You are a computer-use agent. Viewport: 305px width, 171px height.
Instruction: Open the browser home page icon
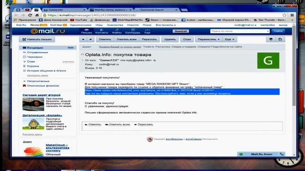(x=37, y=15)
